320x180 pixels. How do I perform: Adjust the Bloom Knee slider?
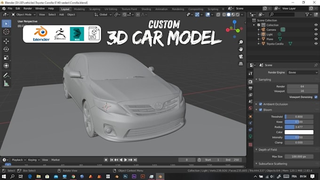pyautogui.click(x=299, y=122)
